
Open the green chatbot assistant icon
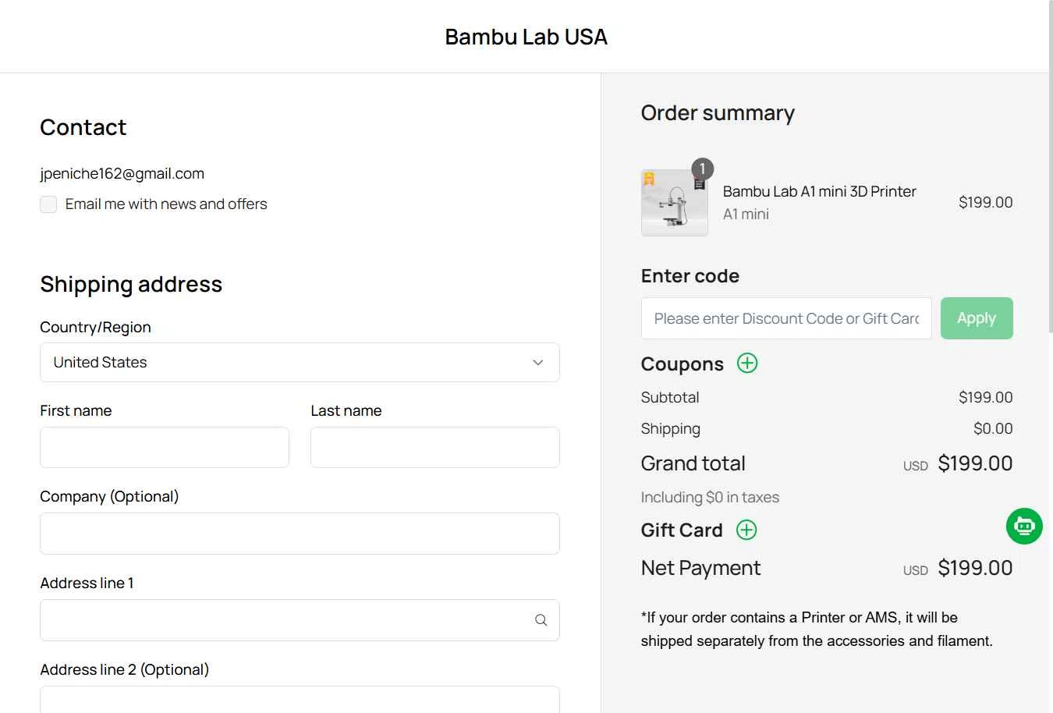pyautogui.click(x=1024, y=526)
